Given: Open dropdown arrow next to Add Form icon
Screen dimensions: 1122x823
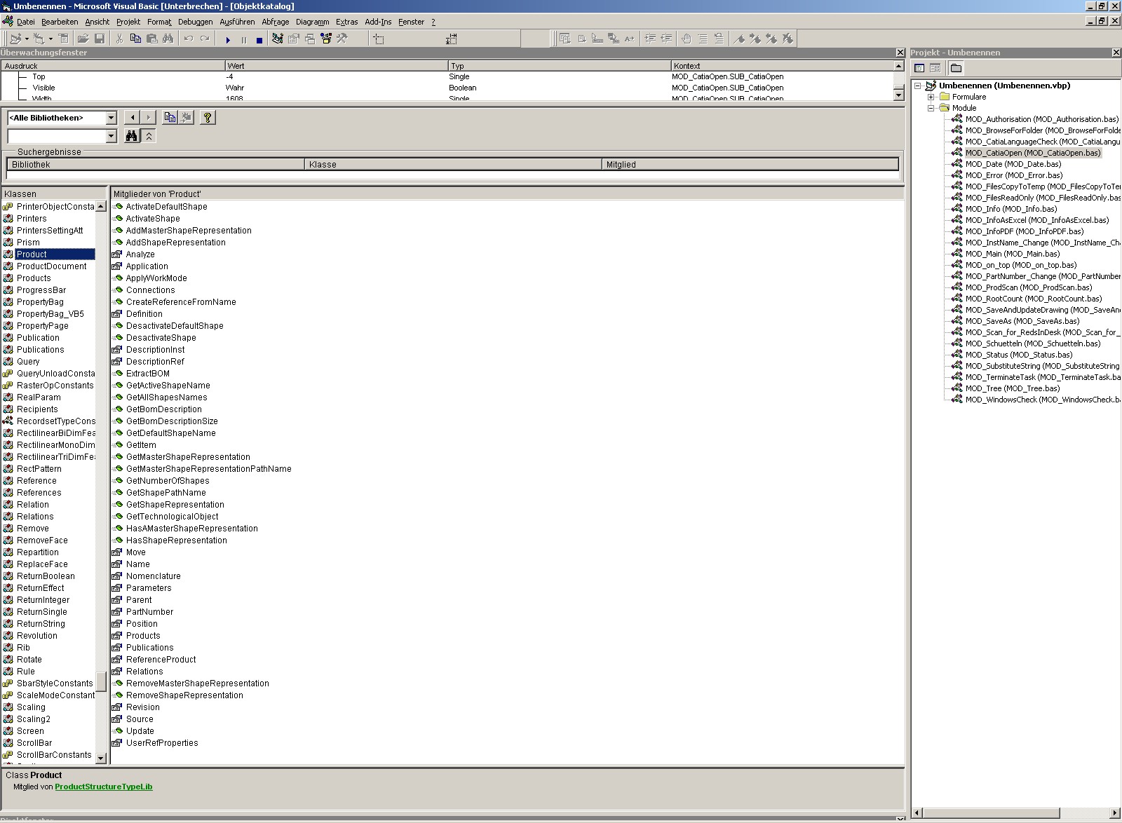Looking at the screenshot, I should (x=50, y=39).
